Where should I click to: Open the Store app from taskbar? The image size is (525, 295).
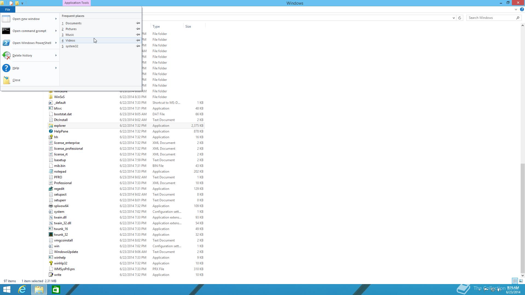click(56, 290)
